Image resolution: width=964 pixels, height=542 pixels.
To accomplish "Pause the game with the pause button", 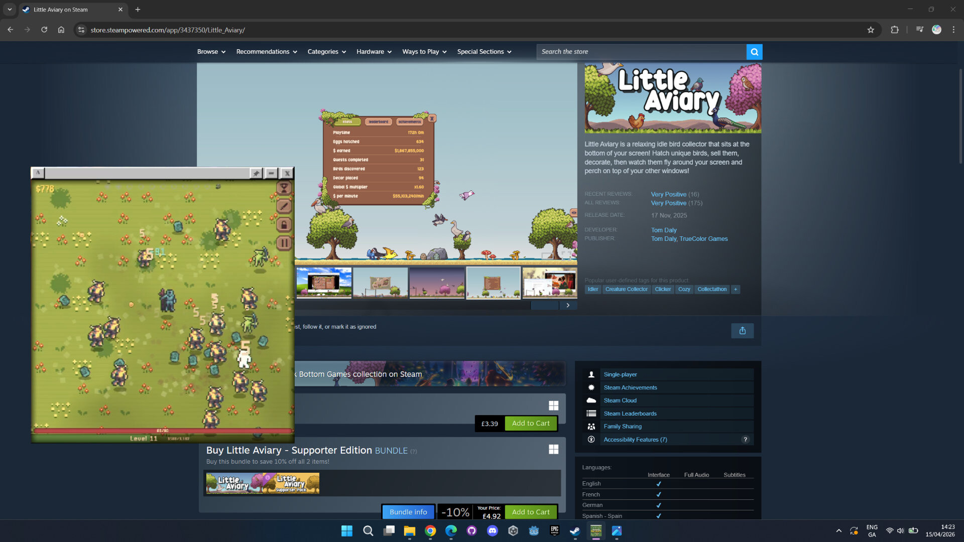I will [284, 243].
